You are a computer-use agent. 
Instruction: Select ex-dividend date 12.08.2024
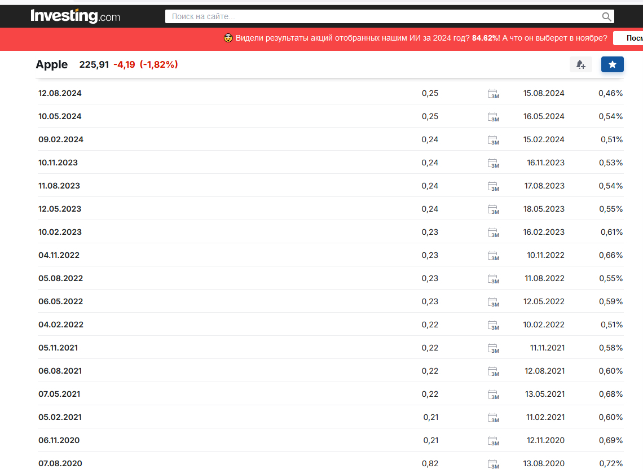(x=60, y=93)
